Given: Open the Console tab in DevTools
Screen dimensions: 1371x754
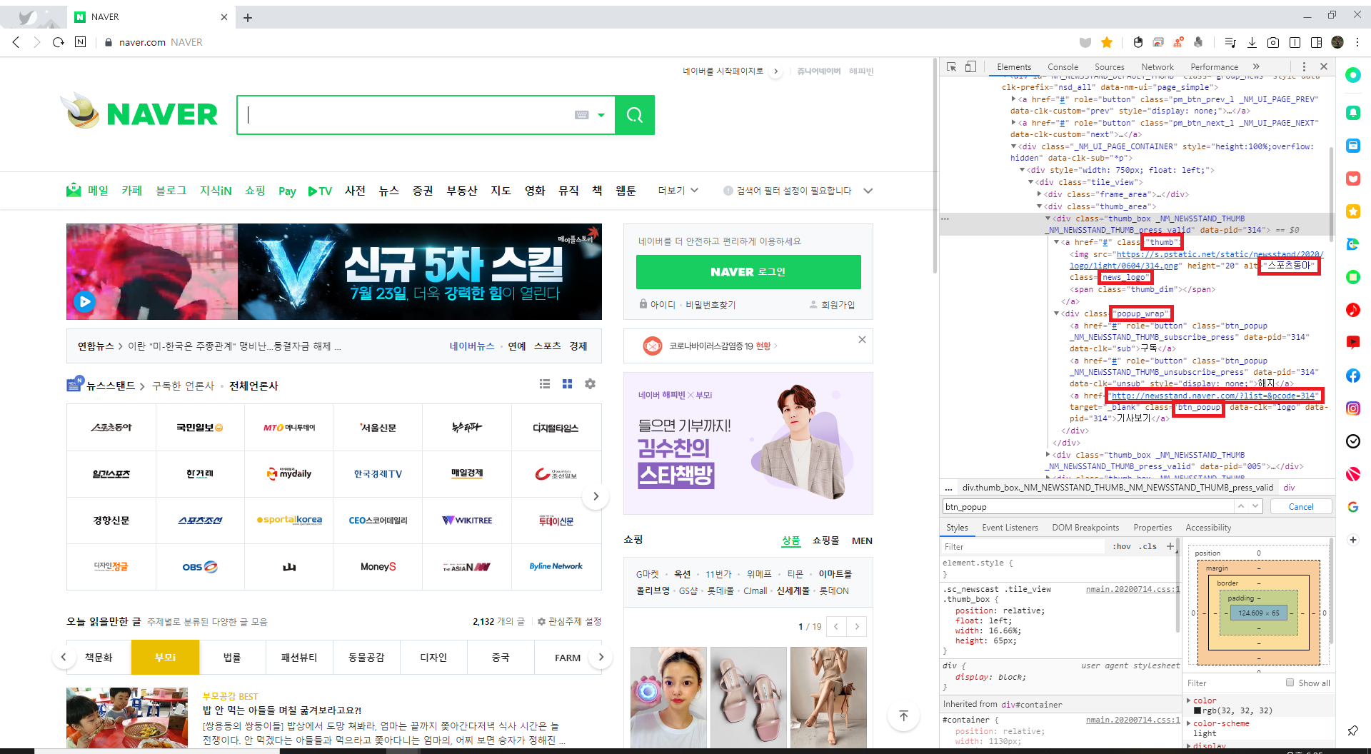Looking at the screenshot, I should (x=1063, y=66).
